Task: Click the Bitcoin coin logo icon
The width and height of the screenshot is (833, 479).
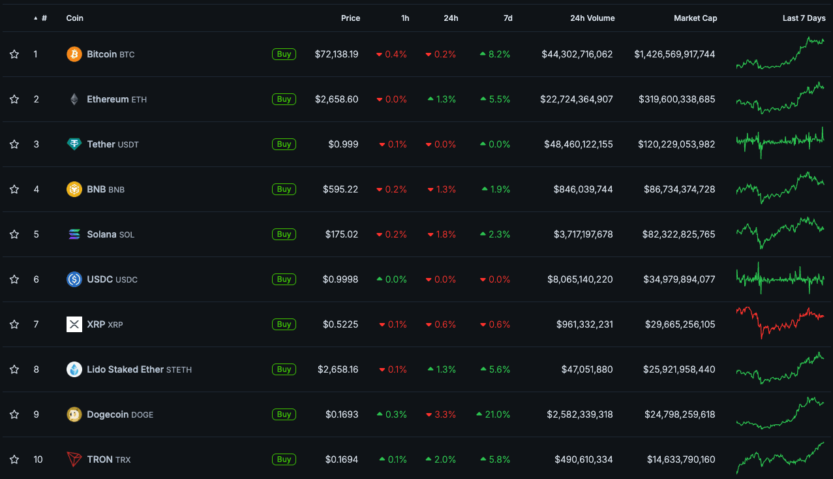Action: pyautogui.click(x=74, y=54)
